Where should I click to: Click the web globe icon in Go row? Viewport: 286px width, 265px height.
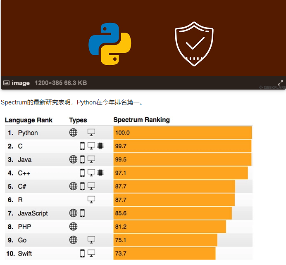click(x=73, y=240)
